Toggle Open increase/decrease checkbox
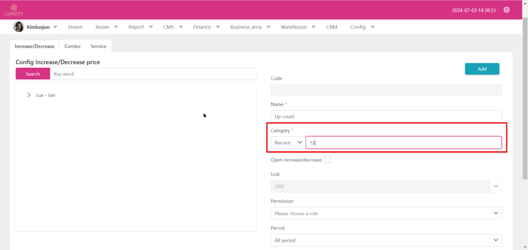Image resolution: width=528 pixels, height=250 pixels. (327, 160)
